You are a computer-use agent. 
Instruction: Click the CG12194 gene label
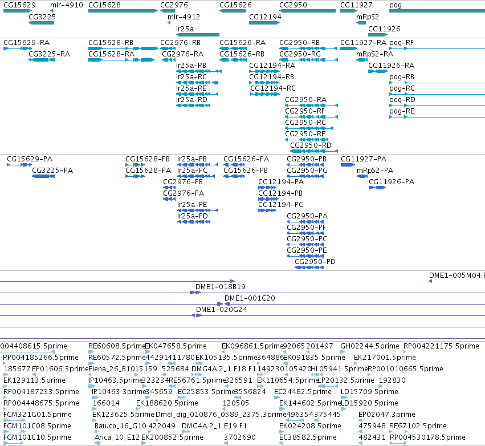265,17
